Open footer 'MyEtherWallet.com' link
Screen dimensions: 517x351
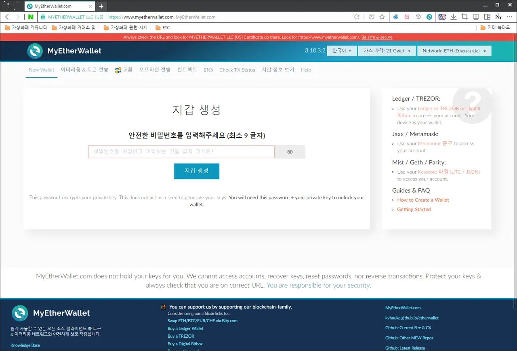point(403,308)
